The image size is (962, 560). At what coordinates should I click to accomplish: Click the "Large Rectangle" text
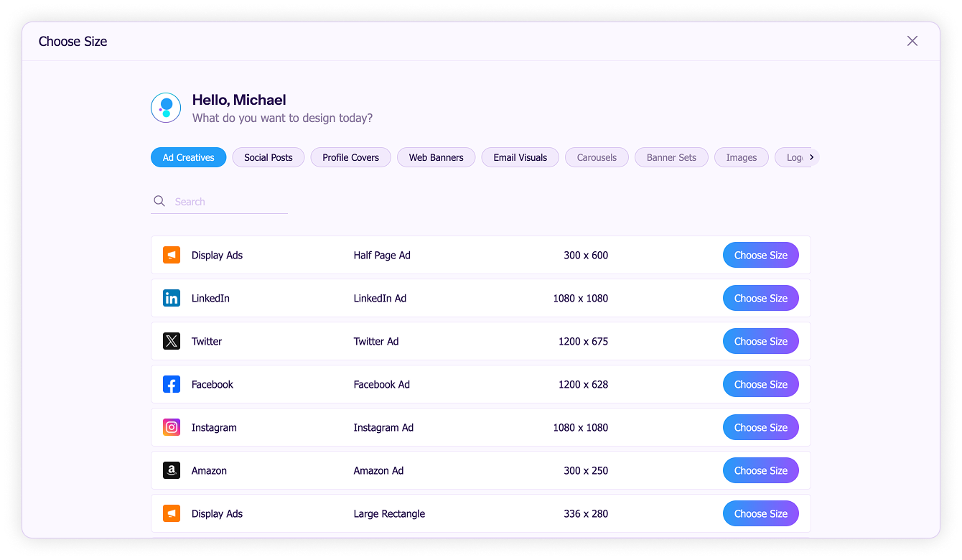[x=389, y=513]
